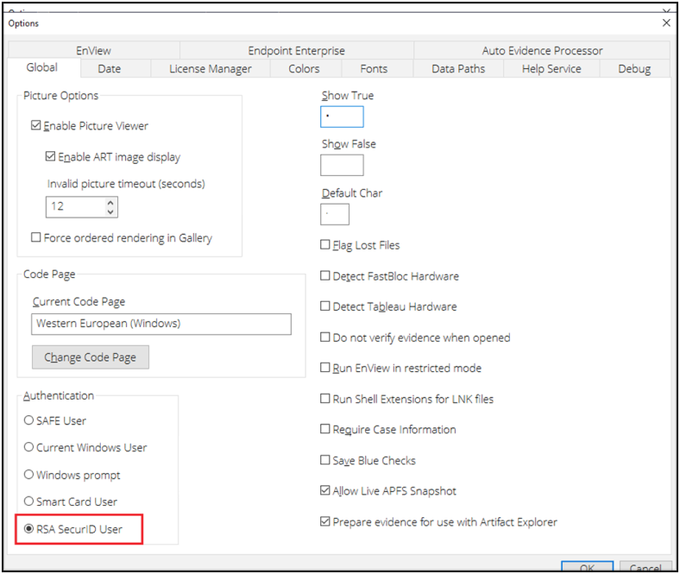Enable Force ordered rendering in Gallery

coord(36,238)
